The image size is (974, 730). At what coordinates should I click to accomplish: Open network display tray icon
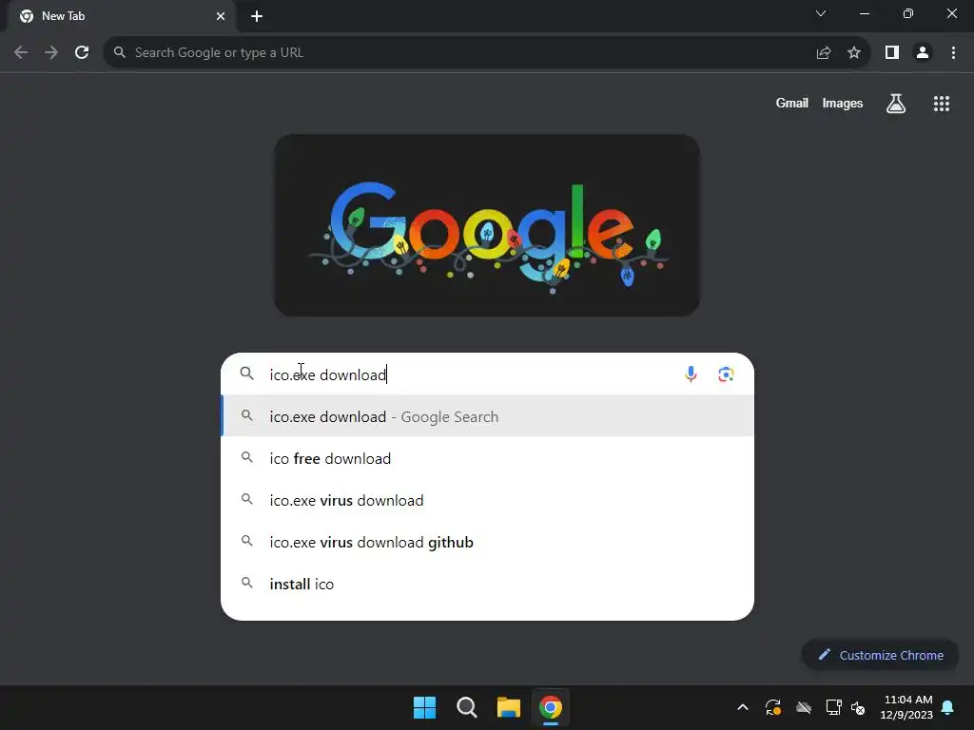click(x=833, y=707)
